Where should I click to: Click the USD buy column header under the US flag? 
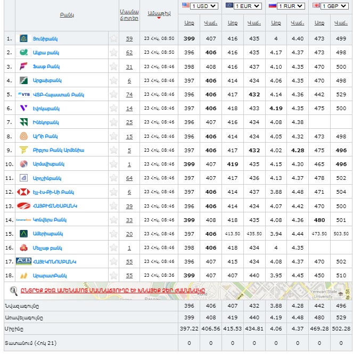point(189,23)
